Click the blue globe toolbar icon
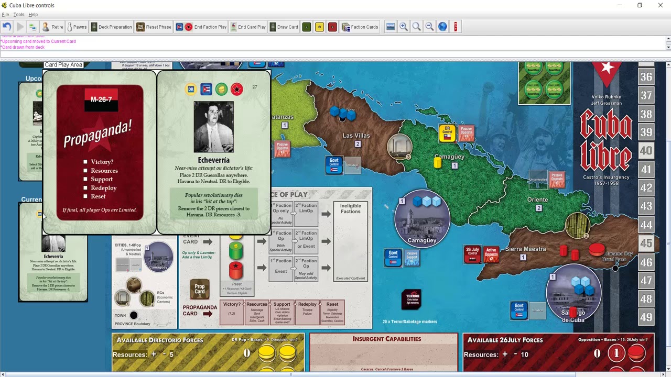Screen dimensions: 671x377 [x=442, y=27]
